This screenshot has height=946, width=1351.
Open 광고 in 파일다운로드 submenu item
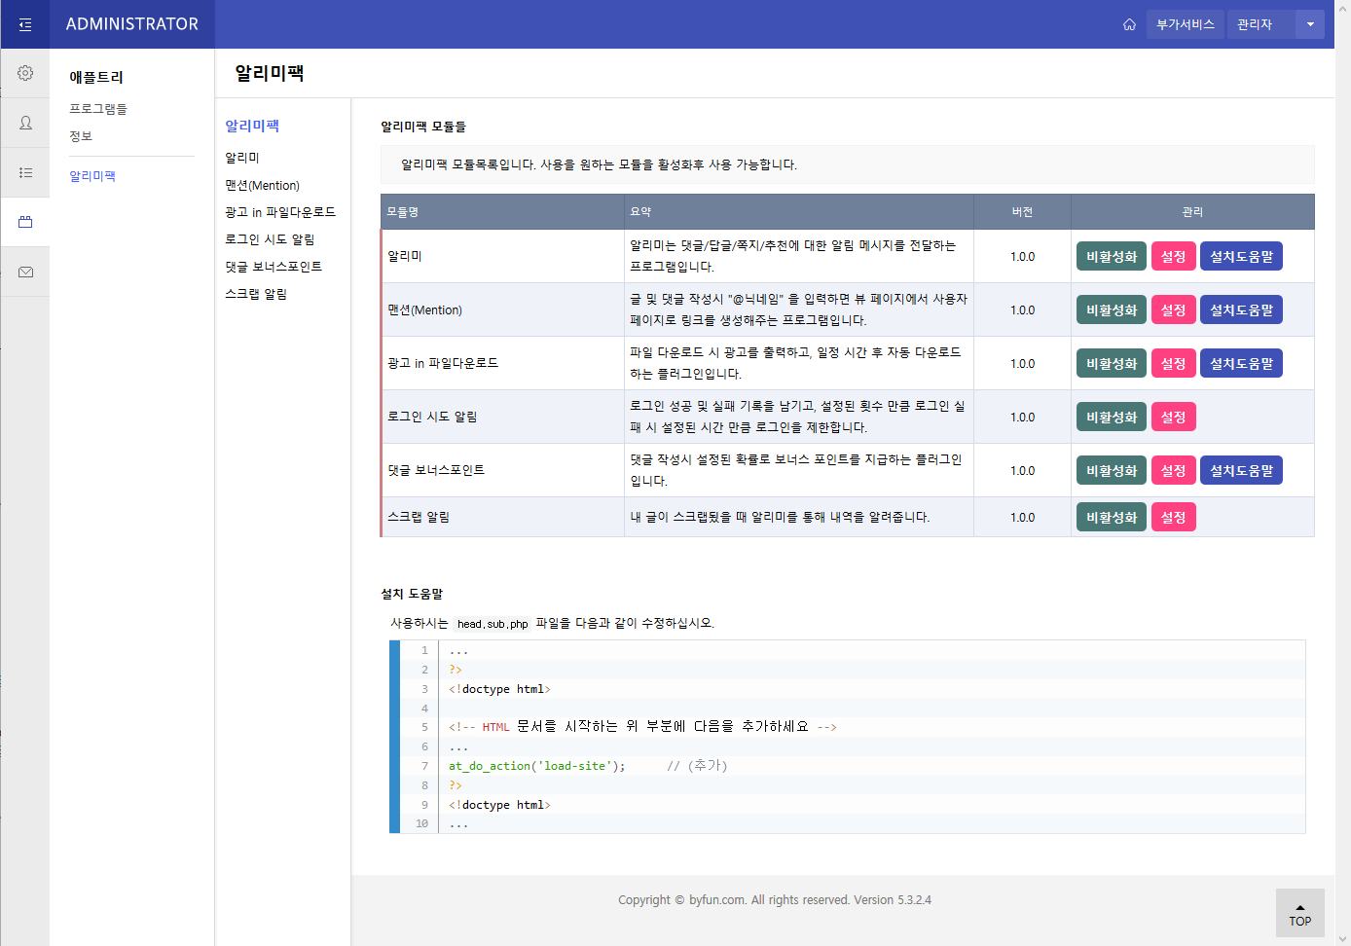pos(280,212)
